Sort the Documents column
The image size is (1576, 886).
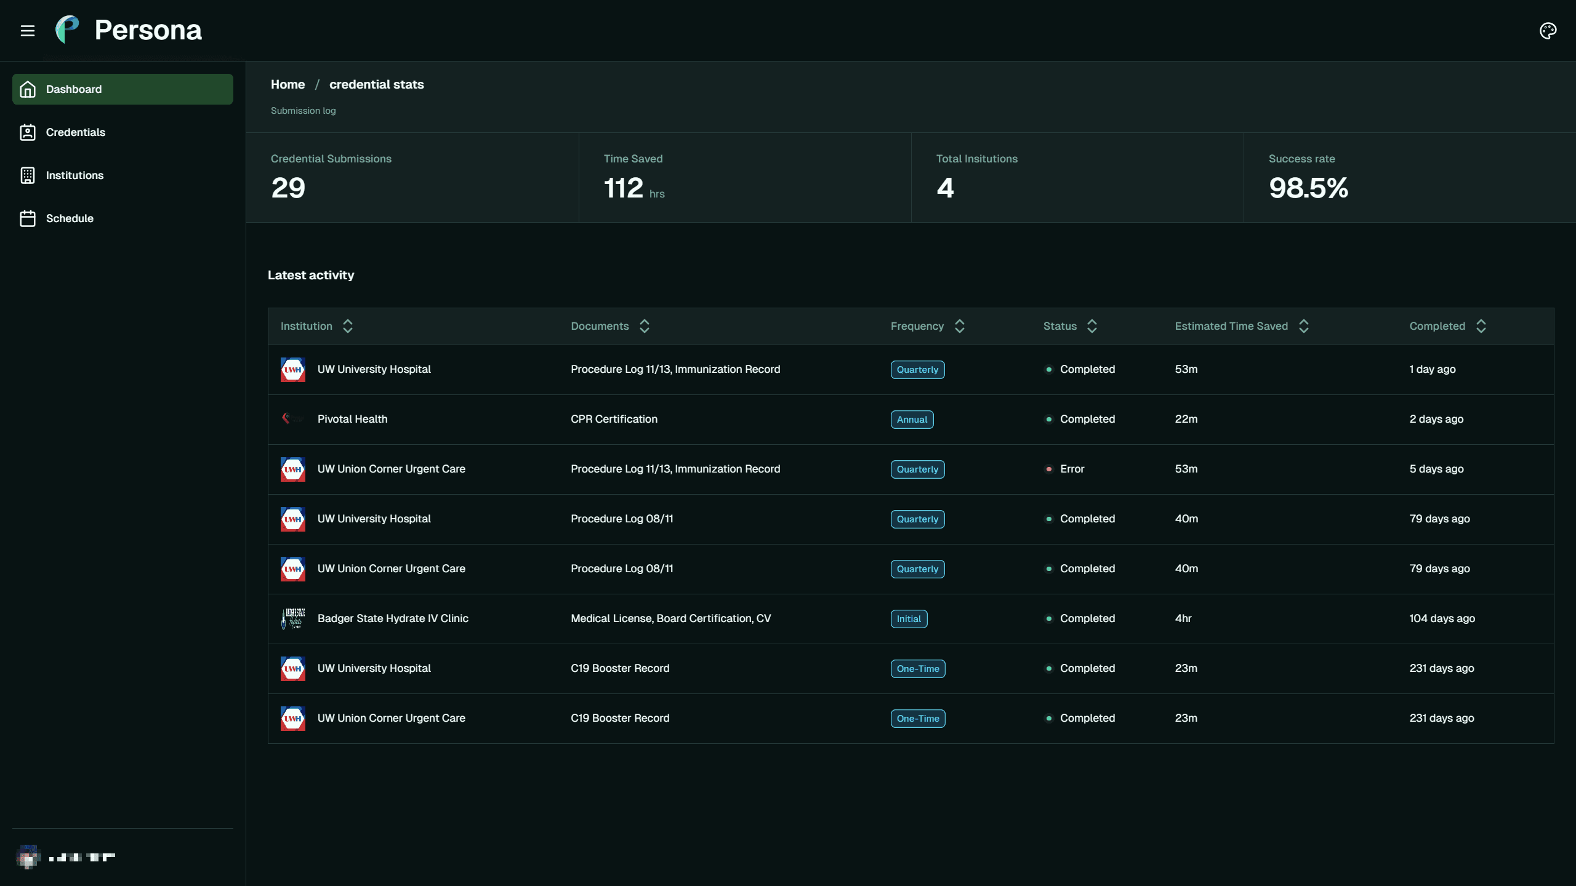click(644, 325)
